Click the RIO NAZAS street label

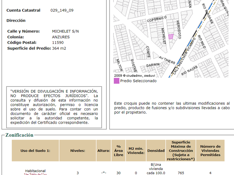(x=189, y=71)
